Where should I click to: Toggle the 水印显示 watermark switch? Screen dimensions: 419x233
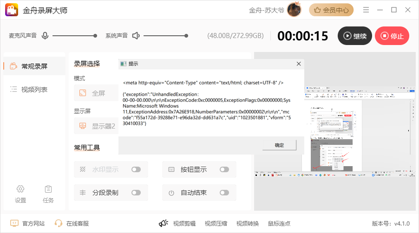[x=136, y=169]
